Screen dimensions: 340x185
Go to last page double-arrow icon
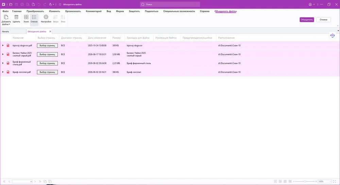coord(40,181)
